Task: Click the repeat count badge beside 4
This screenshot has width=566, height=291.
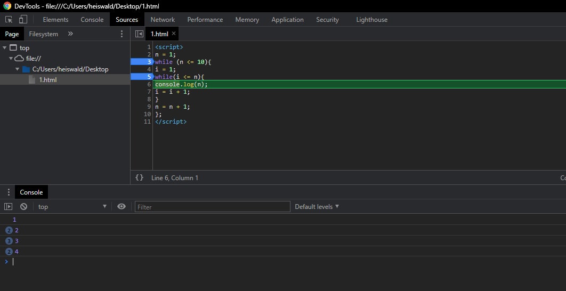Action: tap(9, 252)
